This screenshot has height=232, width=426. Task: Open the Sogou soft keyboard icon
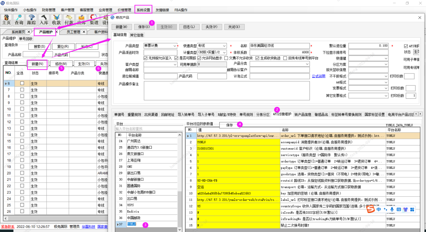click(399, 209)
